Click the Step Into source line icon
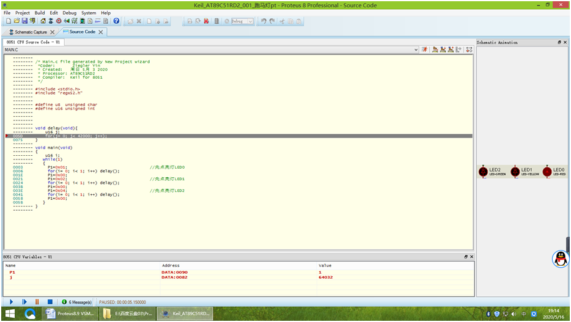571x322 pixels. point(443,49)
